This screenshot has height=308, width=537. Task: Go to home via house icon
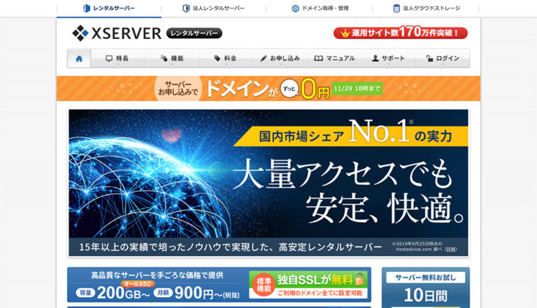click(79, 59)
